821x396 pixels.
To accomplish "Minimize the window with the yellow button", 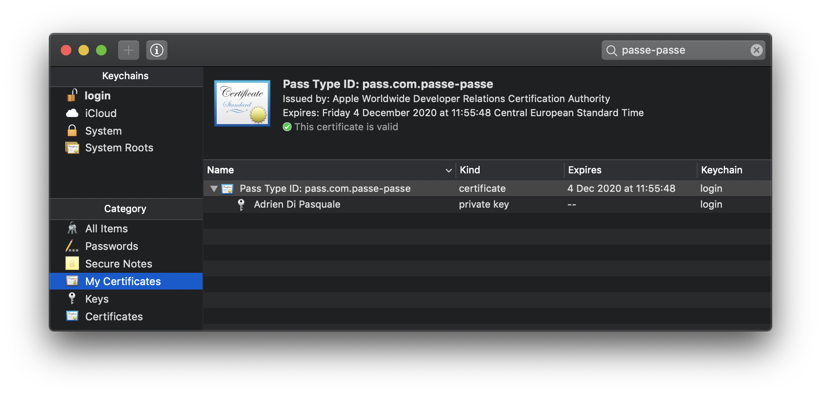I will pos(84,50).
